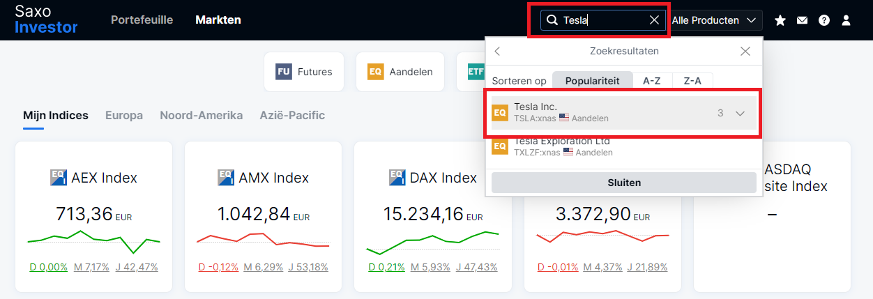Click the EQ icon beside Tesla Inc.
This screenshot has width=873, height=299.
click(500, 113)
